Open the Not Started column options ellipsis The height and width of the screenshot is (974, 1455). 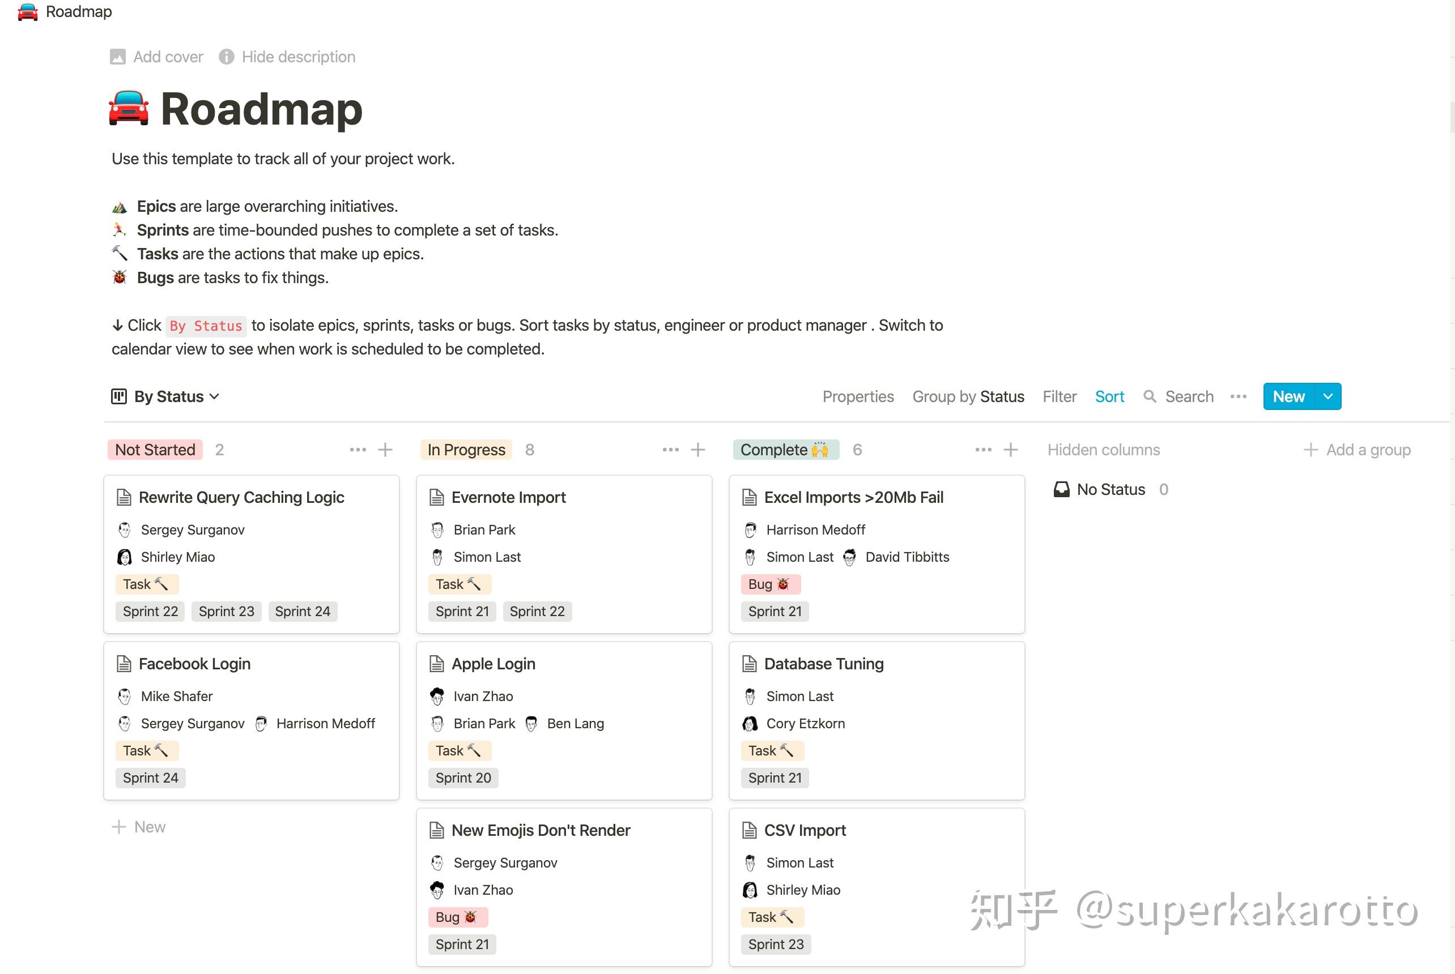(x=358, y=450)
